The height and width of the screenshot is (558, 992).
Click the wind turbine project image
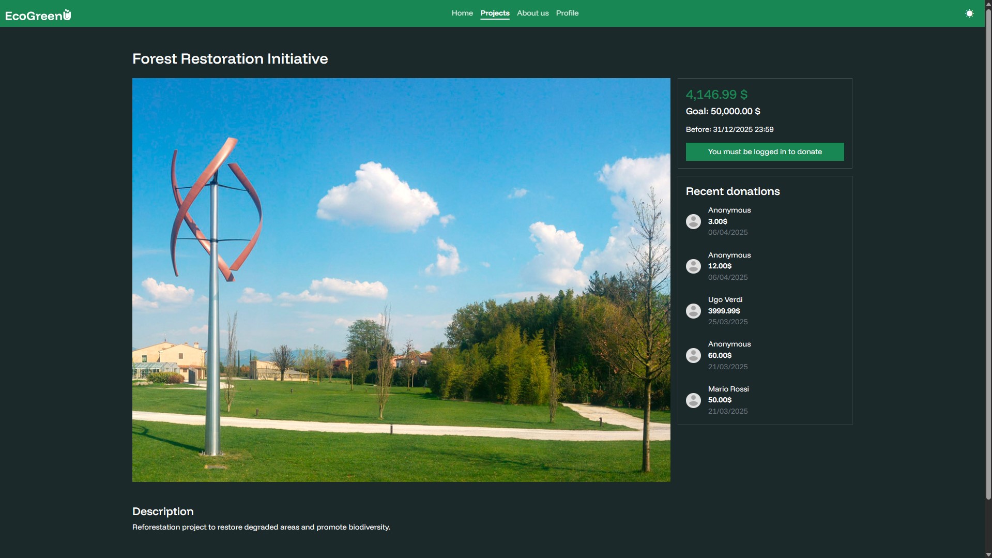click(x=401, y=280)
